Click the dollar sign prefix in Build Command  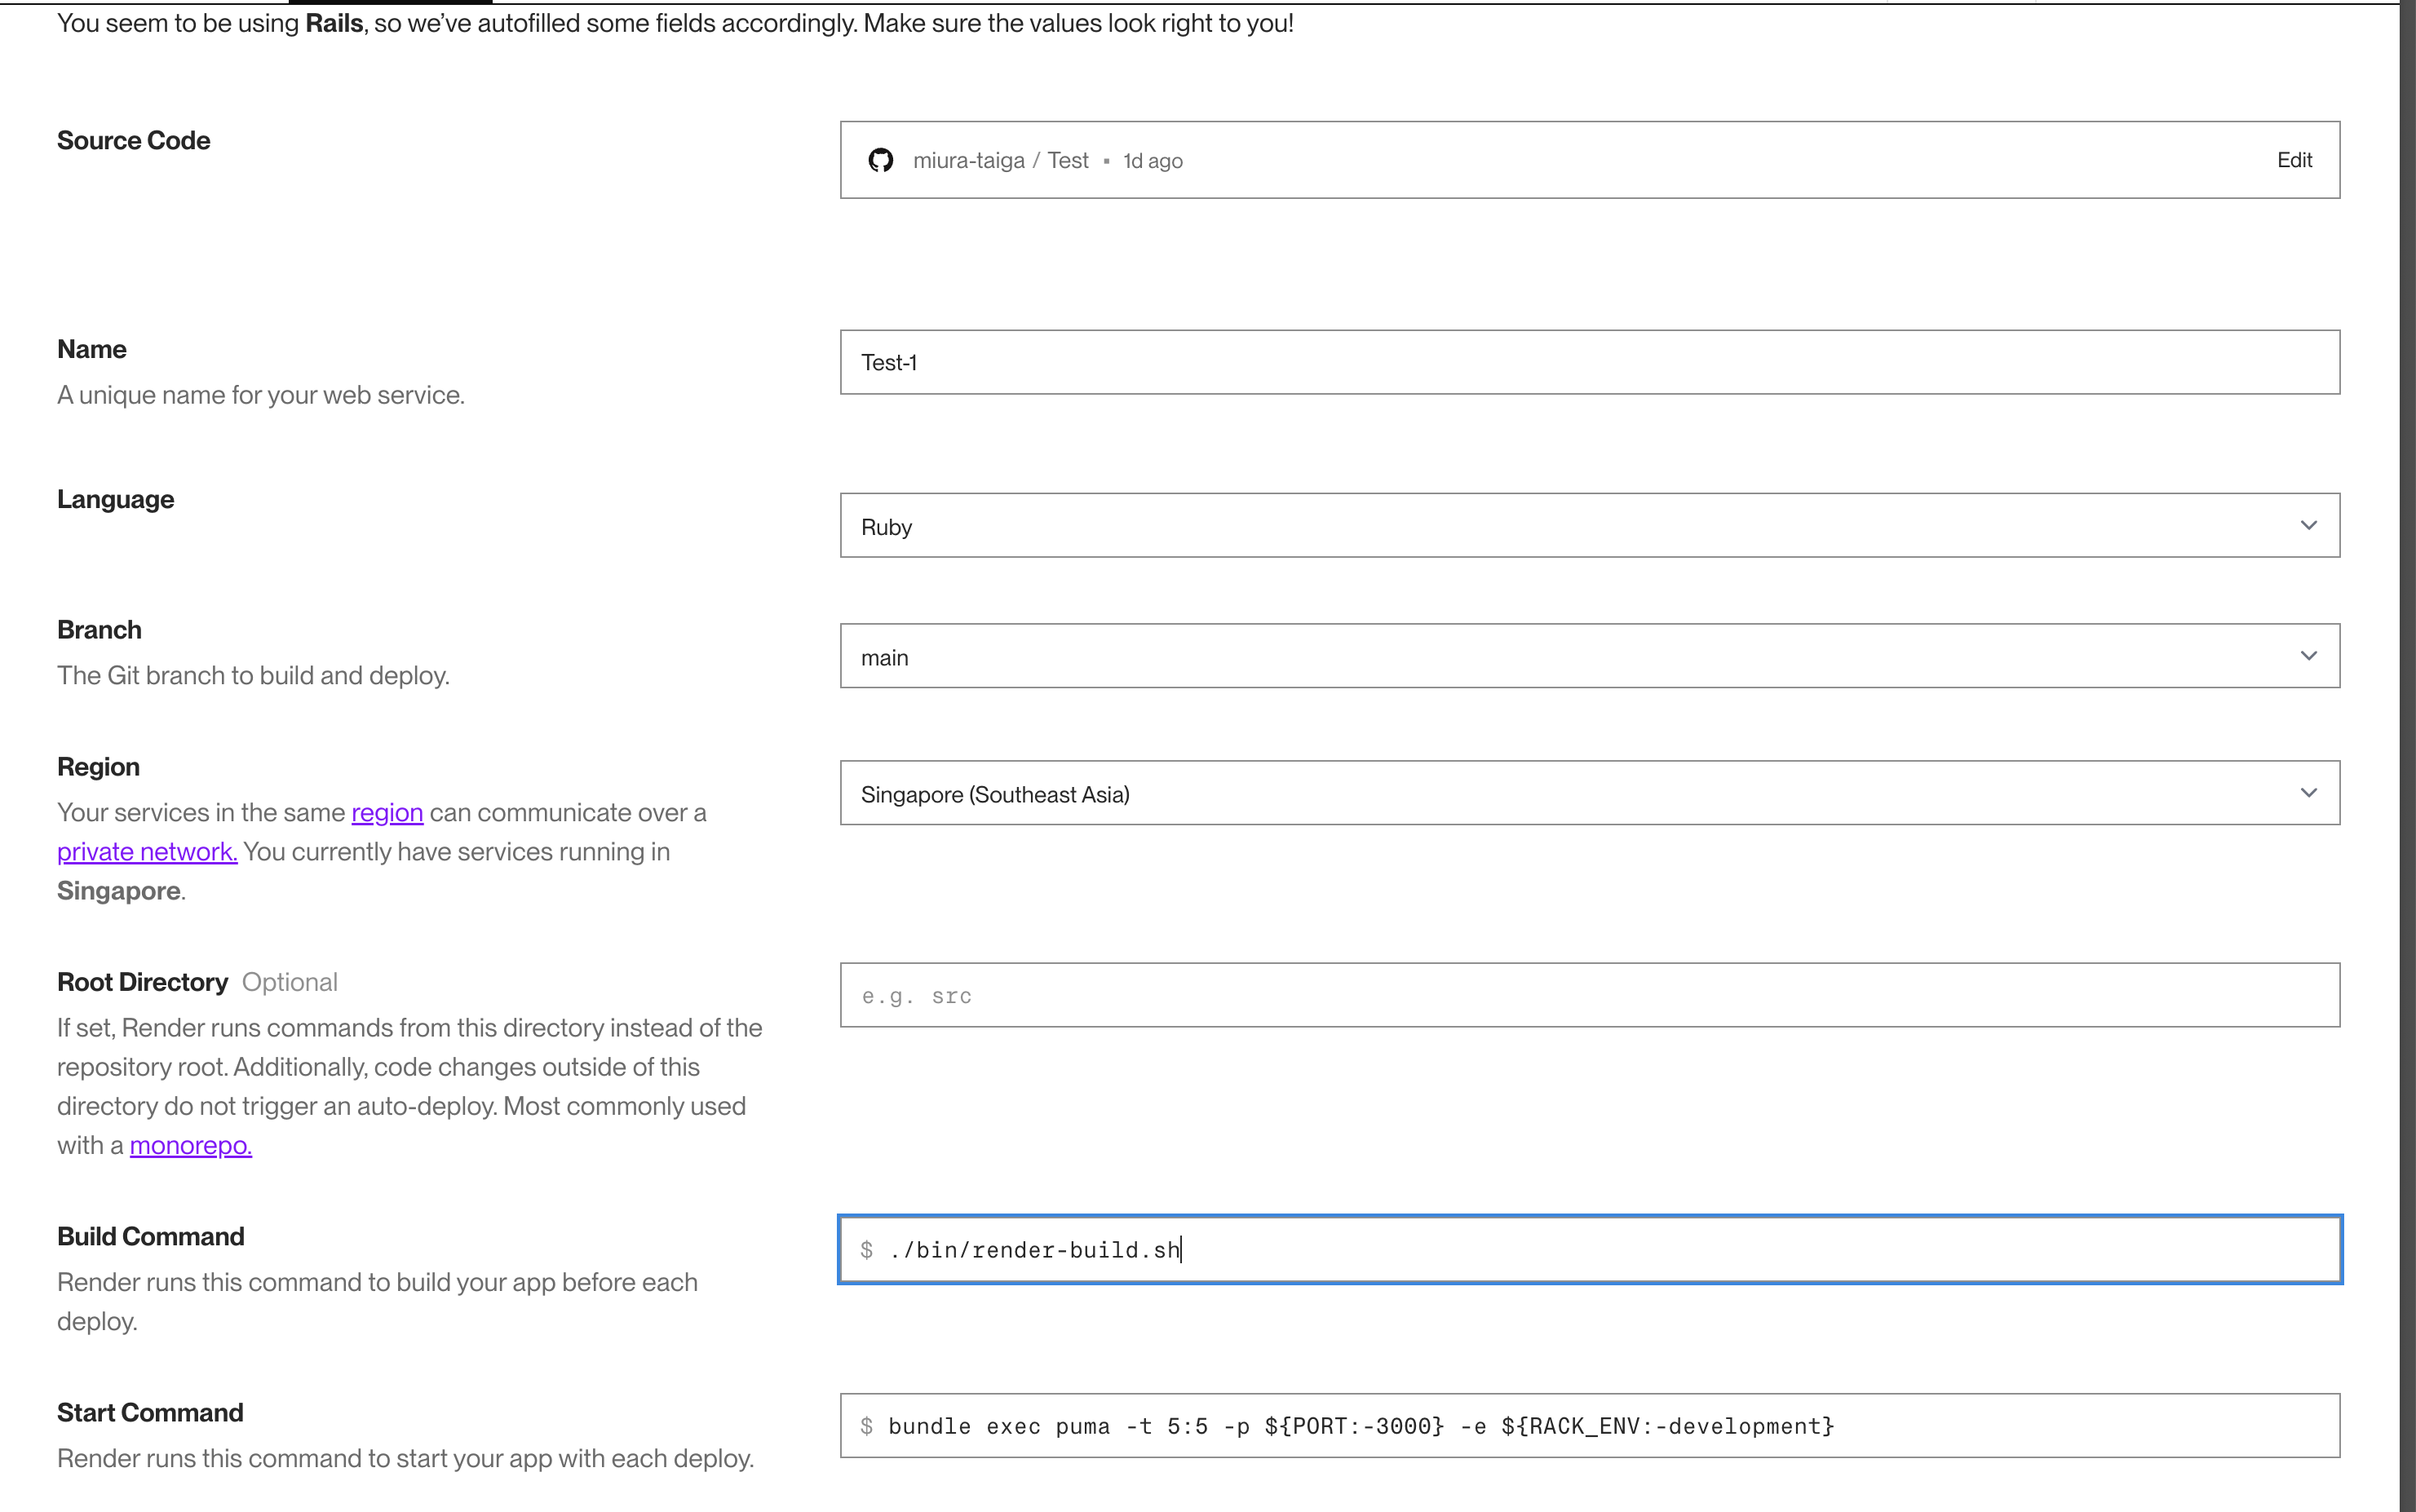tap(867, 1250)
